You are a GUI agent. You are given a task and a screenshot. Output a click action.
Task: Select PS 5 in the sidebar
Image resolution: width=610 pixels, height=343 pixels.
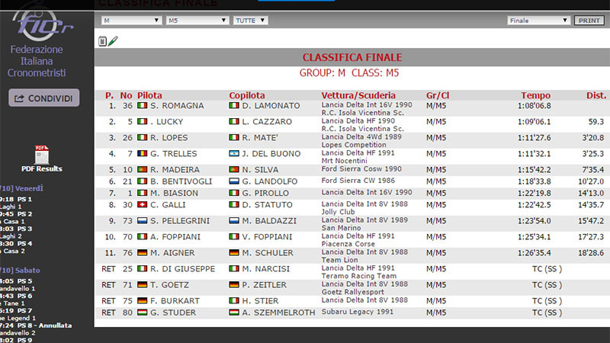point(24,280)
